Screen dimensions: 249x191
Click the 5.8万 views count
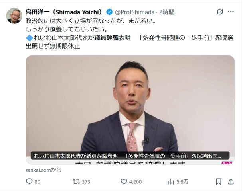point(182,182)
